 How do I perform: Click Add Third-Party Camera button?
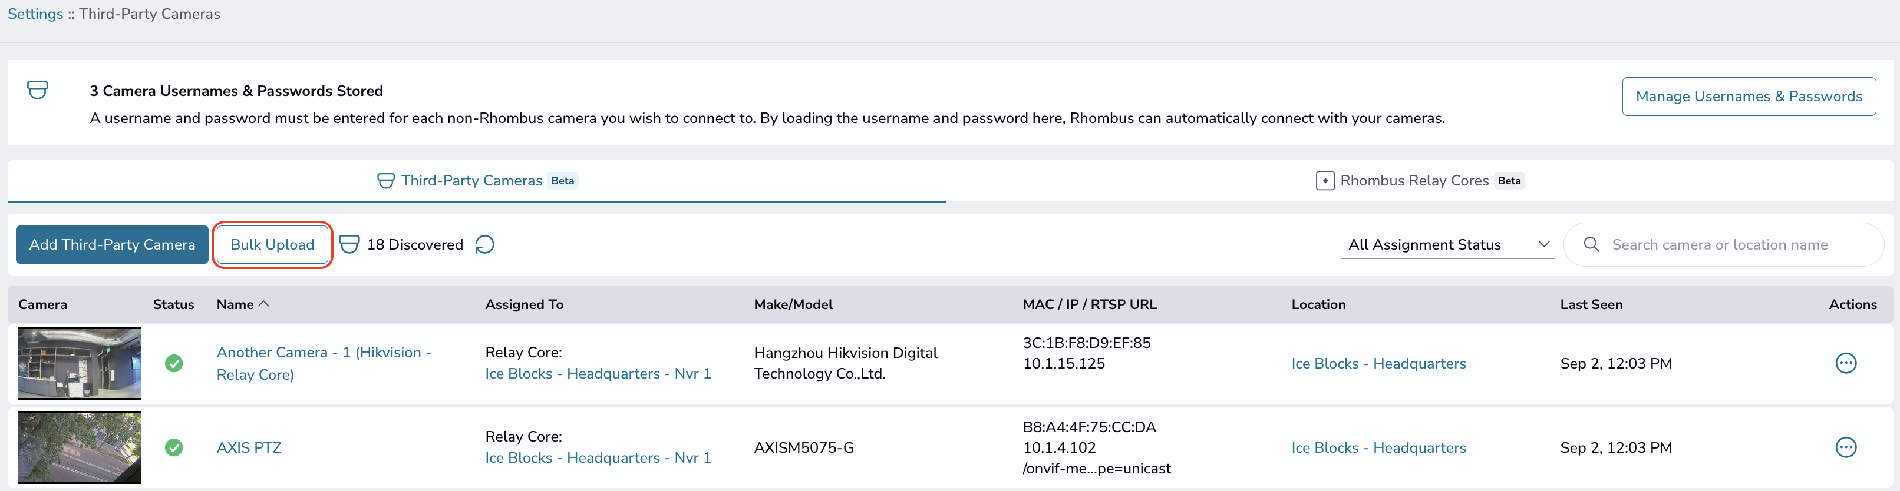coord(112,245)
